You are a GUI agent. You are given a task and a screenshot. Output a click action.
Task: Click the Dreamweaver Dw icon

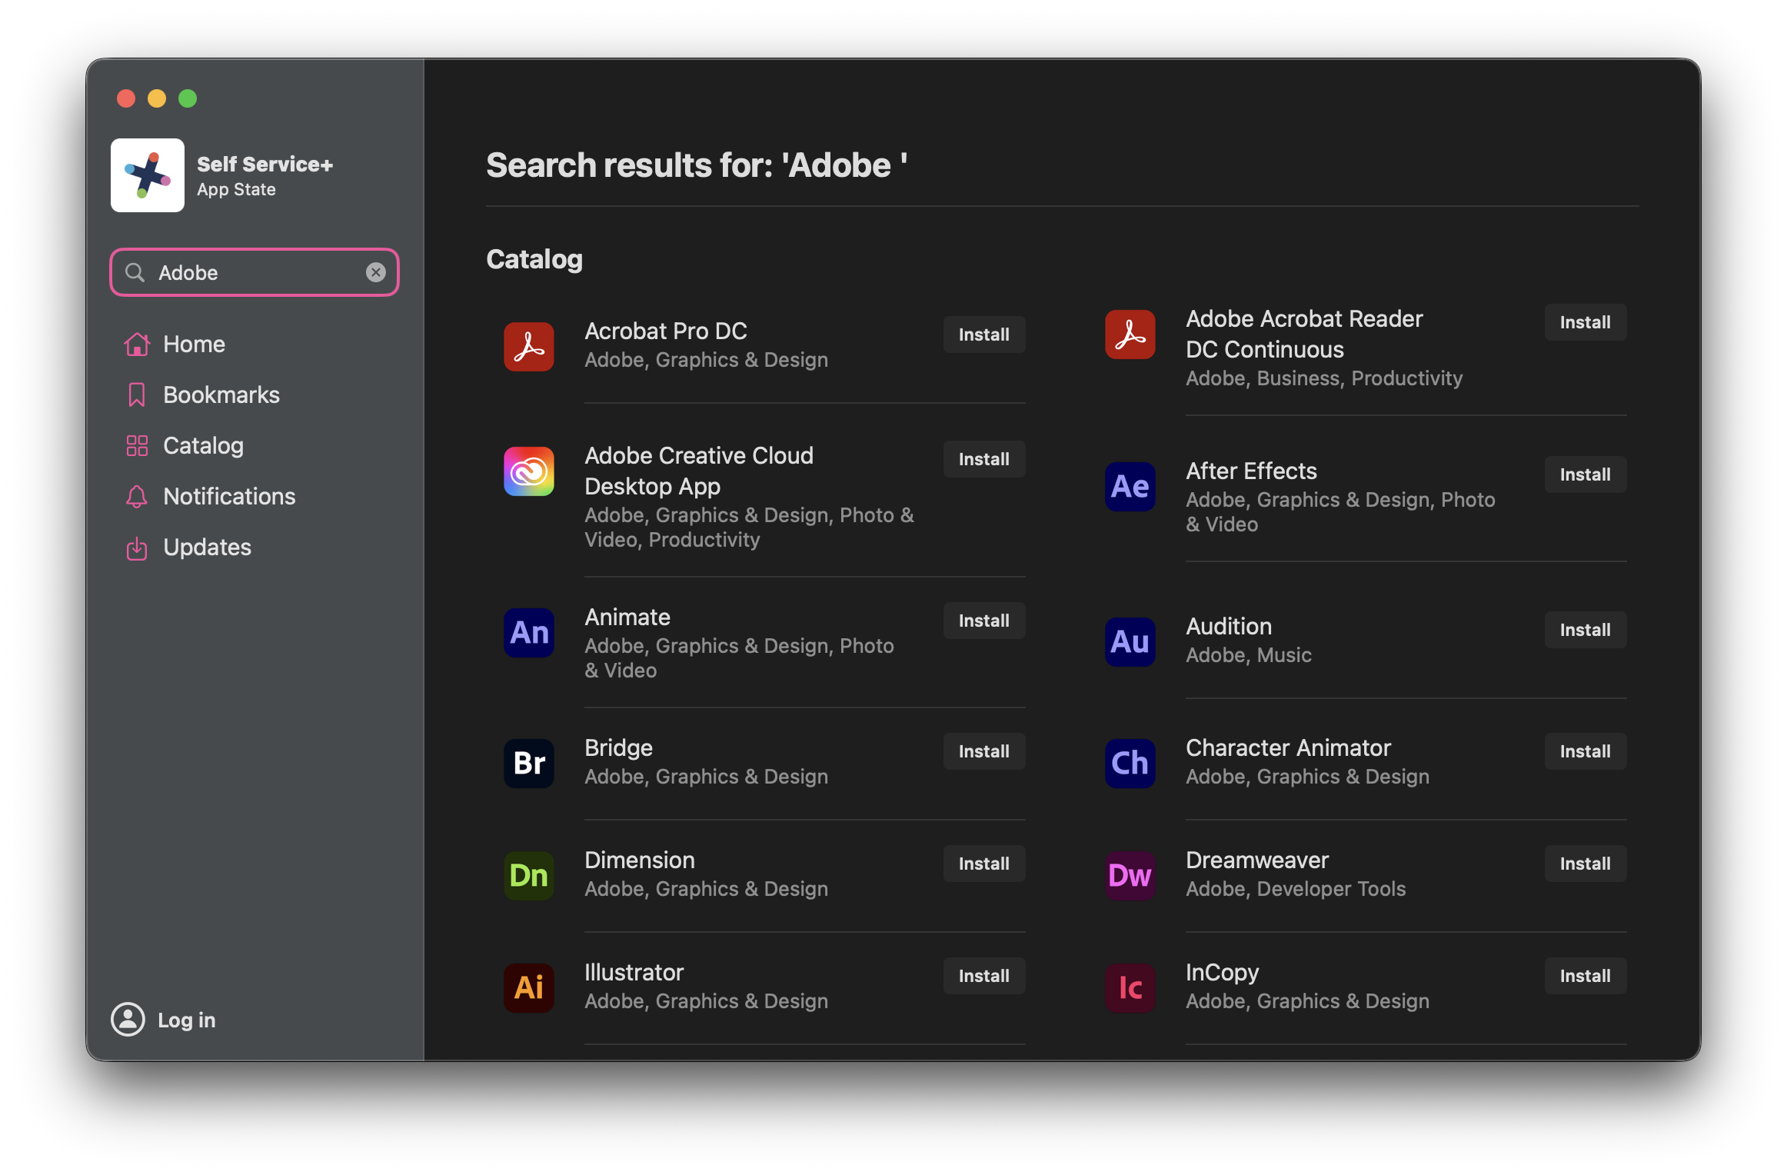pos(1130,876)
